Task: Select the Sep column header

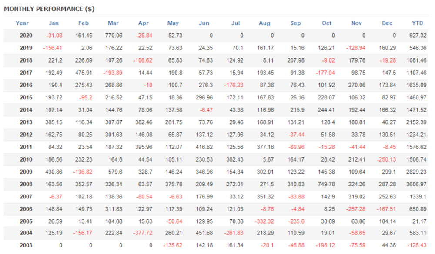Action: (295, 23)
